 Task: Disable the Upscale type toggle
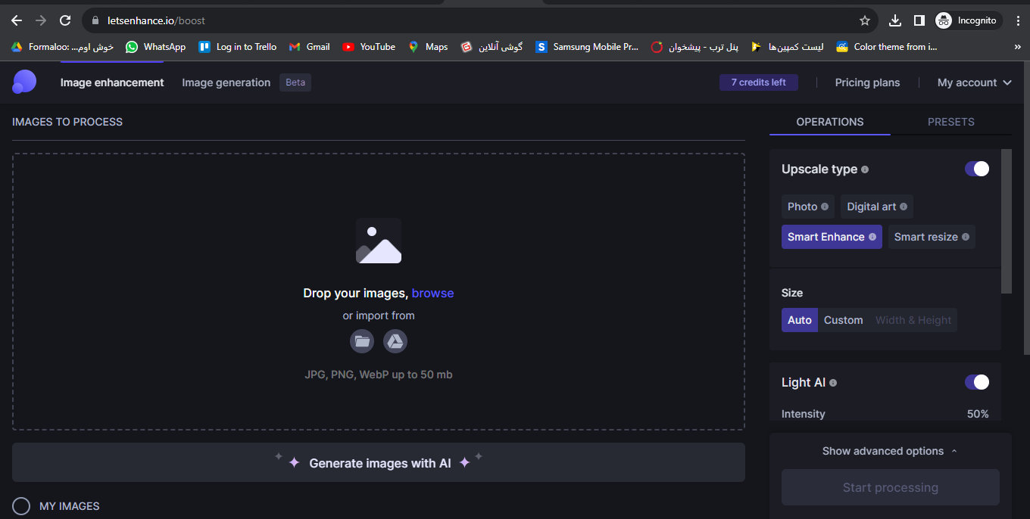pyautogui.click(x=976, y=169)
